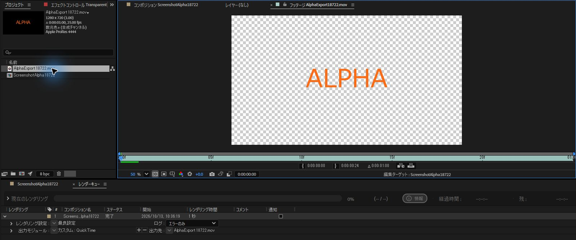
Task: Select フッテージ AlphaExport18722.mov tab
Action: pos(318,5)
